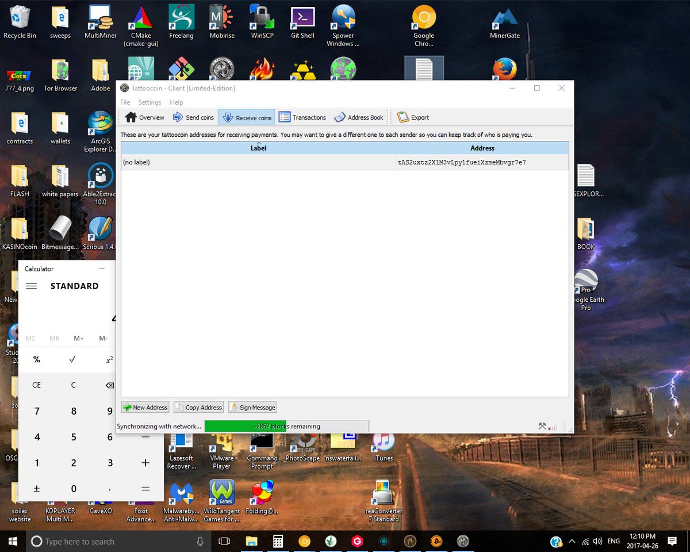The width and height of the screenshot is (690, 552).
Task: Select the MultiMiner desktop icon
Action: coord(101,22)
